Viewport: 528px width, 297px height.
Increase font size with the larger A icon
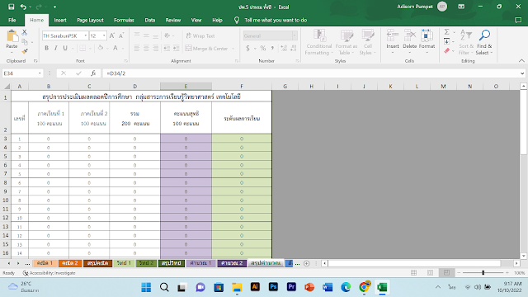[112, 35]
